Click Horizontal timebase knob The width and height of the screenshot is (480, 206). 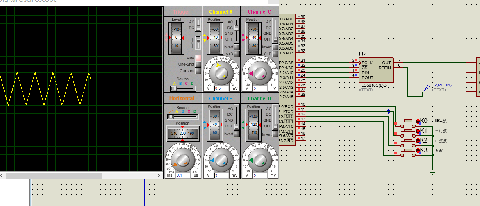coord(183,160)
